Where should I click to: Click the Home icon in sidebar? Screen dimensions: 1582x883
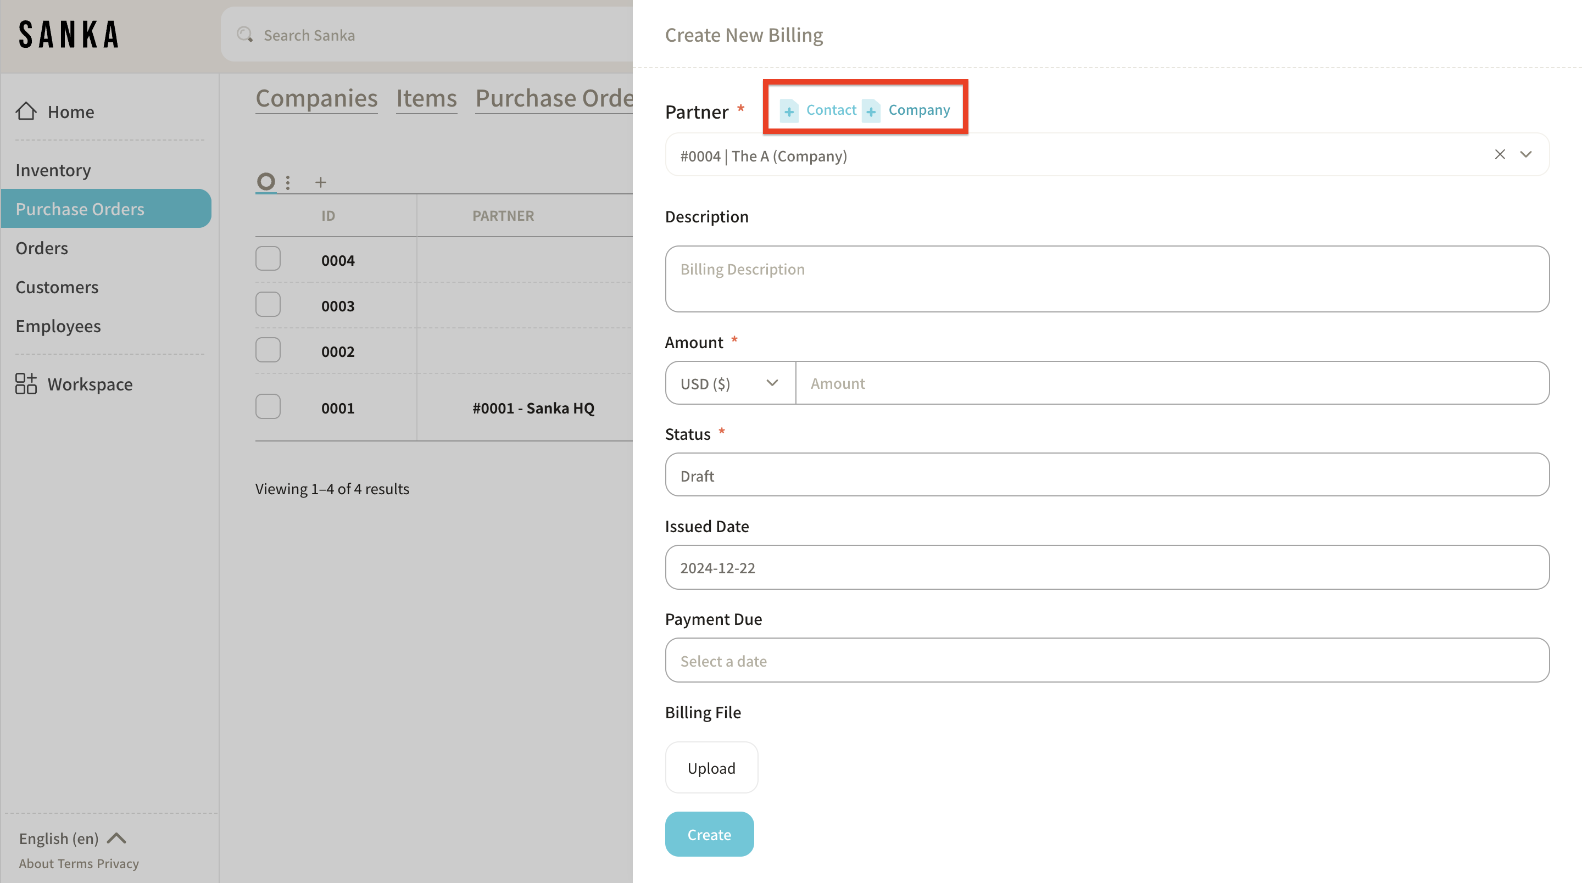pos(26,111)
